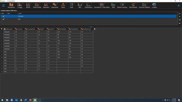Click the hrs_bored scale type icon
The height and width of the screenshot is (102, 182).
(x=16, y=29)
